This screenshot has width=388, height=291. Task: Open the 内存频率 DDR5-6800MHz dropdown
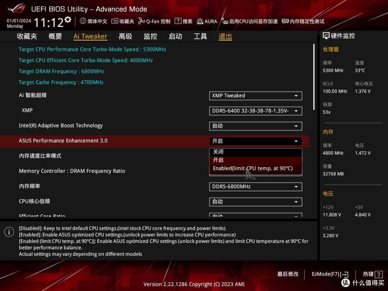coord(256,186)
